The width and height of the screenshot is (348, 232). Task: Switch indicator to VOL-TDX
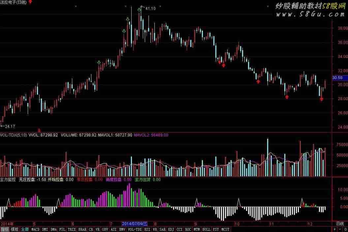point(135,229)
